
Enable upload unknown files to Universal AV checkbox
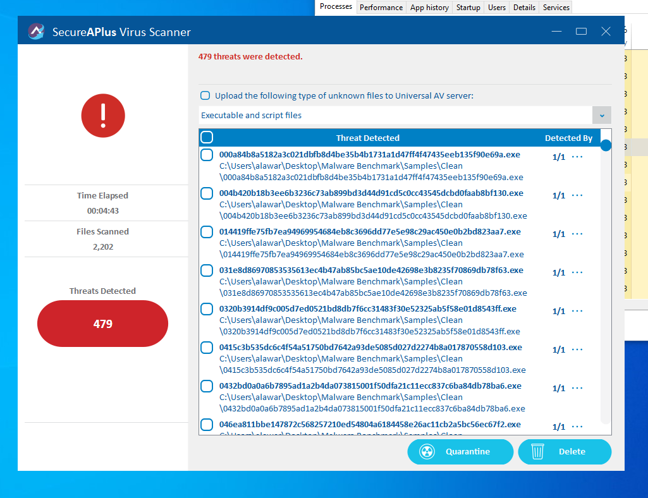205,95
